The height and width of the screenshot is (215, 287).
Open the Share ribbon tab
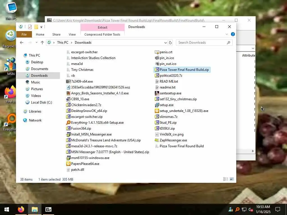coord(56,34)
